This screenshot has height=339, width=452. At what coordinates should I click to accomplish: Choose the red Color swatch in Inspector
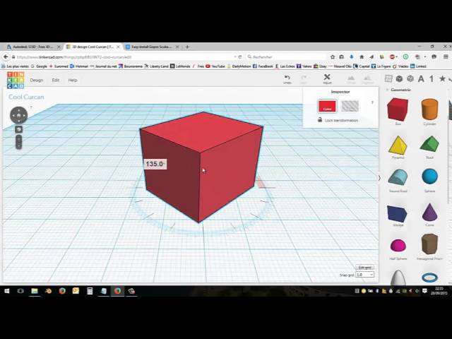[327, 106]
